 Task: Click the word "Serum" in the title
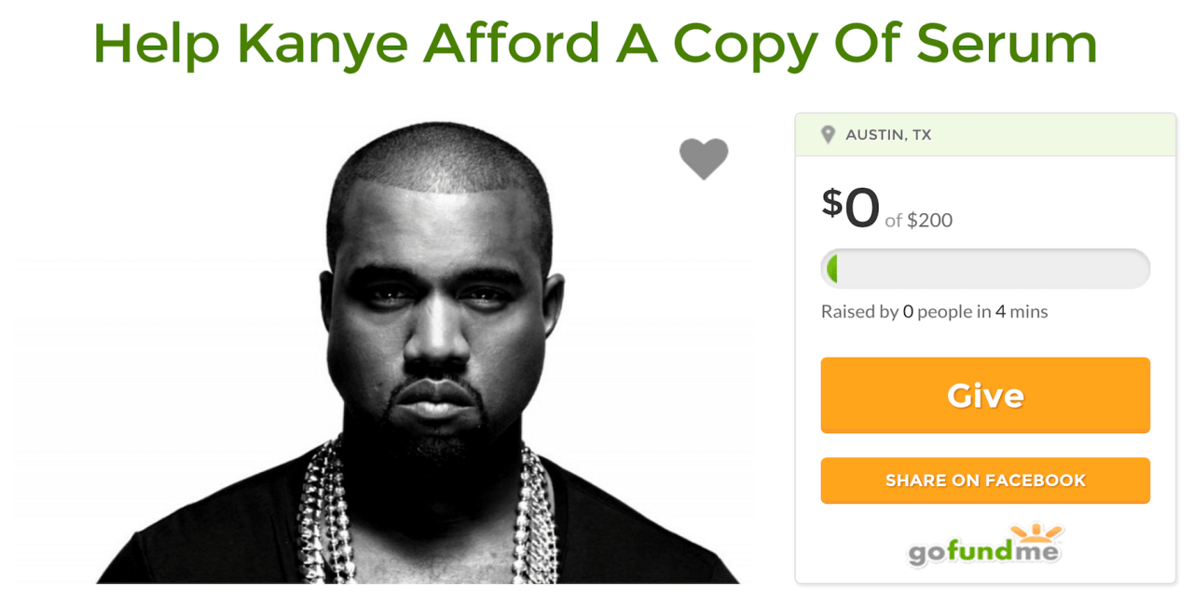point(1007,42)
